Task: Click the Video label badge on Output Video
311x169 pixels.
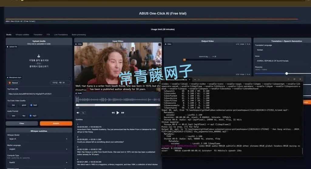Action: pyautogui.click(x=168, y=44)
